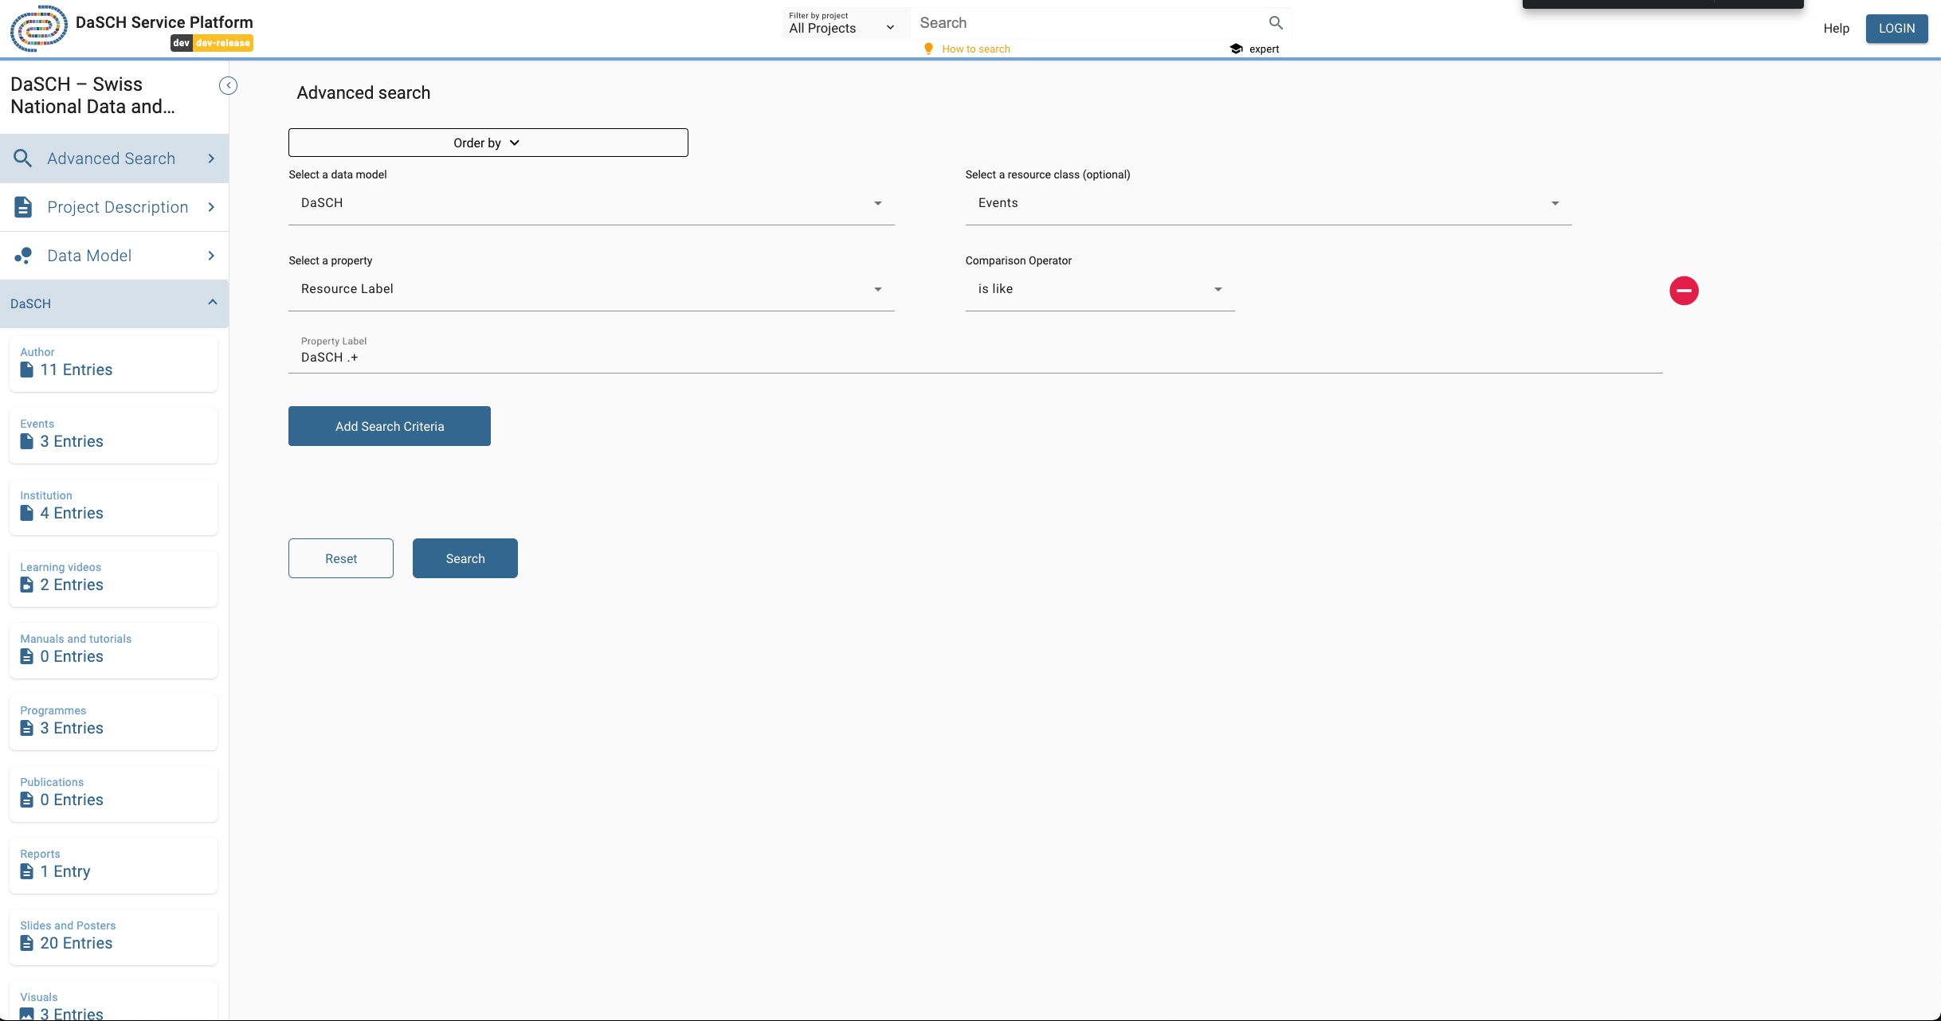Expand the resource class Events dropdown
1941x1021 pixels.
click(1268, 203)
